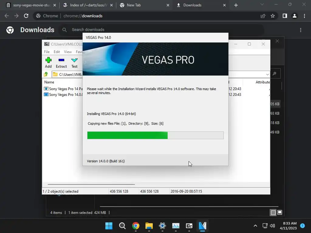The height and width of the screenshot is (233, 311).
Task: Open Chrome three-dot menu
Action: click(x=304, y=16)
